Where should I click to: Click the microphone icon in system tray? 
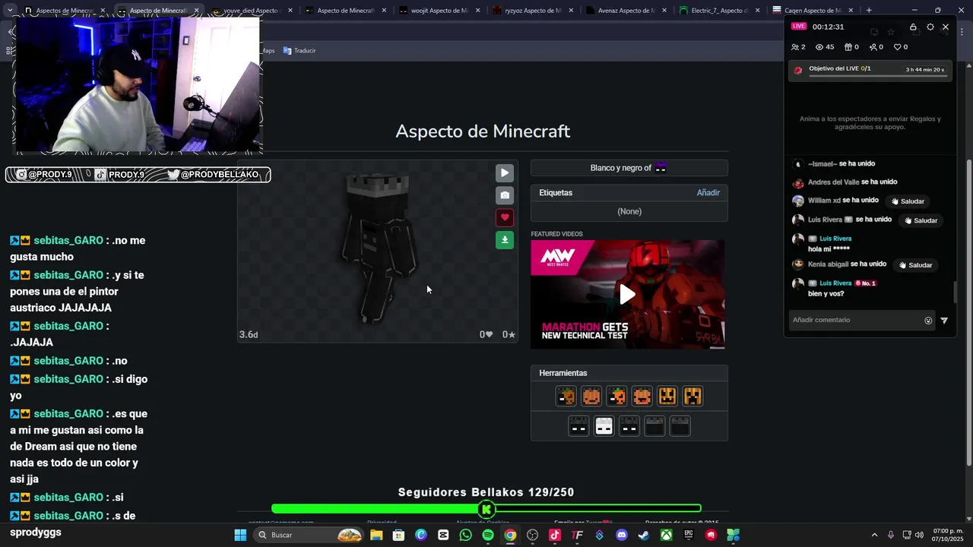tap(890, 535)
